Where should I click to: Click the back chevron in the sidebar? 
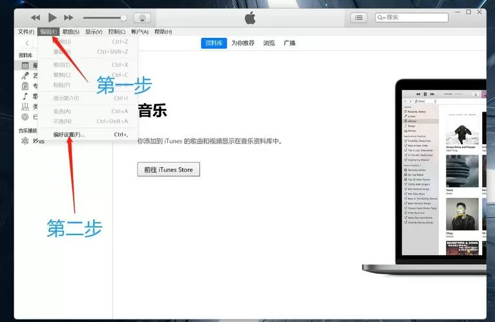[27, 43]
